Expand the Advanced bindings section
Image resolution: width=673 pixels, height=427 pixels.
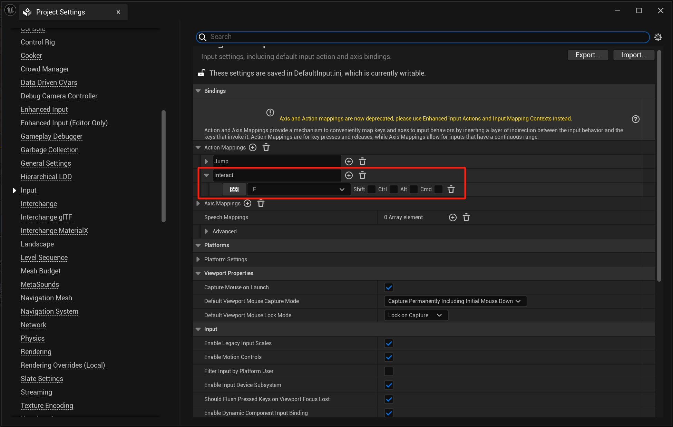(206, 231)
